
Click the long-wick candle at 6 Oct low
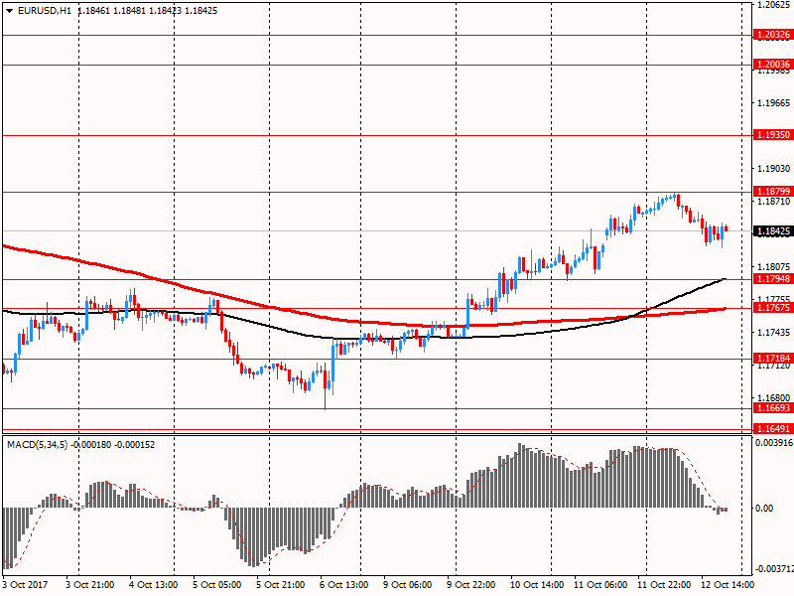click(x=326, y=387)
